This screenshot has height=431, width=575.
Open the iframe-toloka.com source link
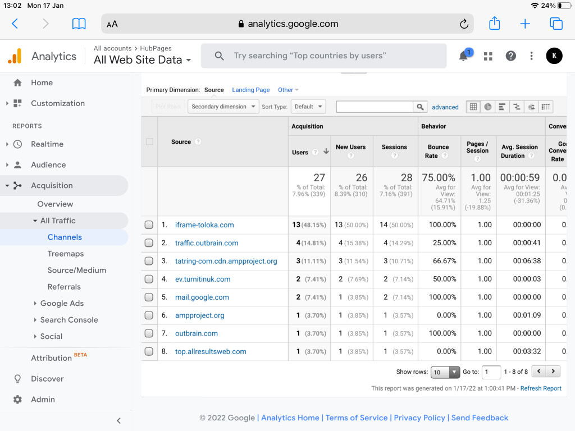(204, 224)
